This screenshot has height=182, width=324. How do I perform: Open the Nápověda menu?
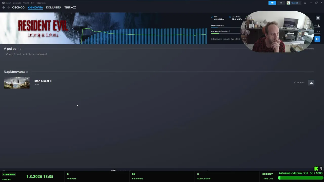(41, 3)
